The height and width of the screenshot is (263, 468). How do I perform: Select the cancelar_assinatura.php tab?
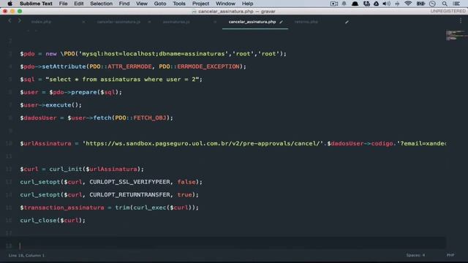click(x=252, y=22)
